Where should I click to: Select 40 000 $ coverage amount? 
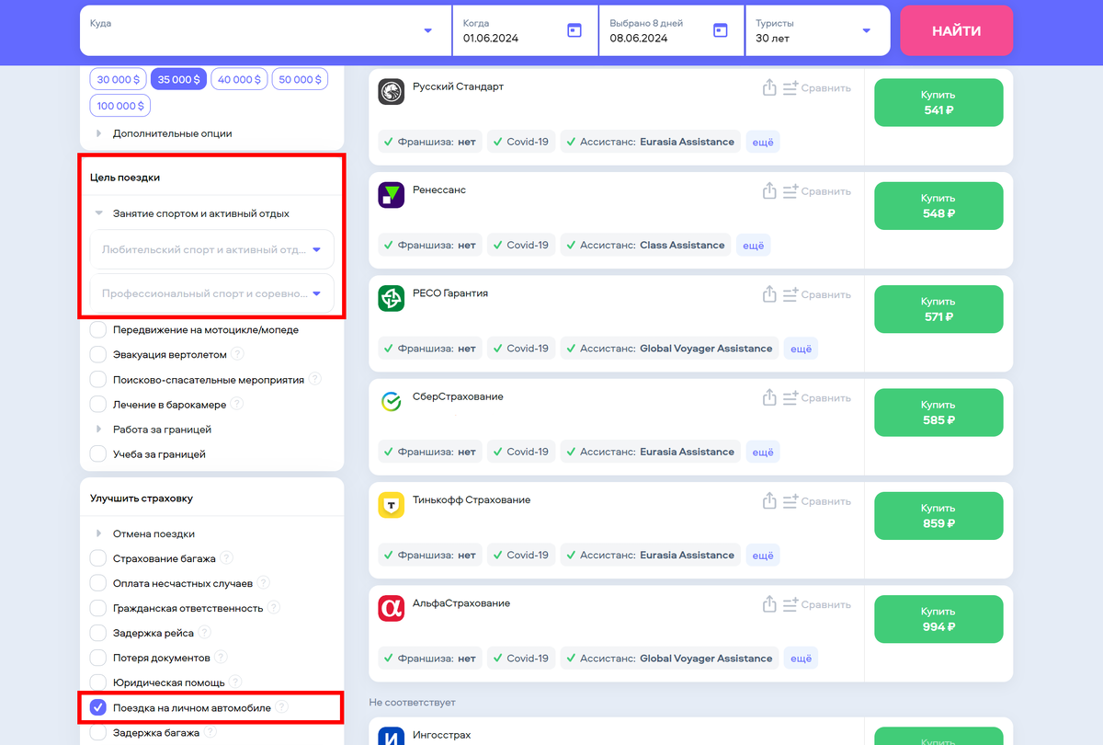tap(240, 79)
